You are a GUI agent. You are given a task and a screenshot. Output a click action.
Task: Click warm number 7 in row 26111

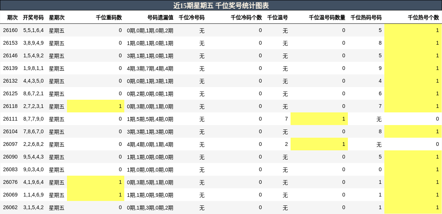(286, 119)
